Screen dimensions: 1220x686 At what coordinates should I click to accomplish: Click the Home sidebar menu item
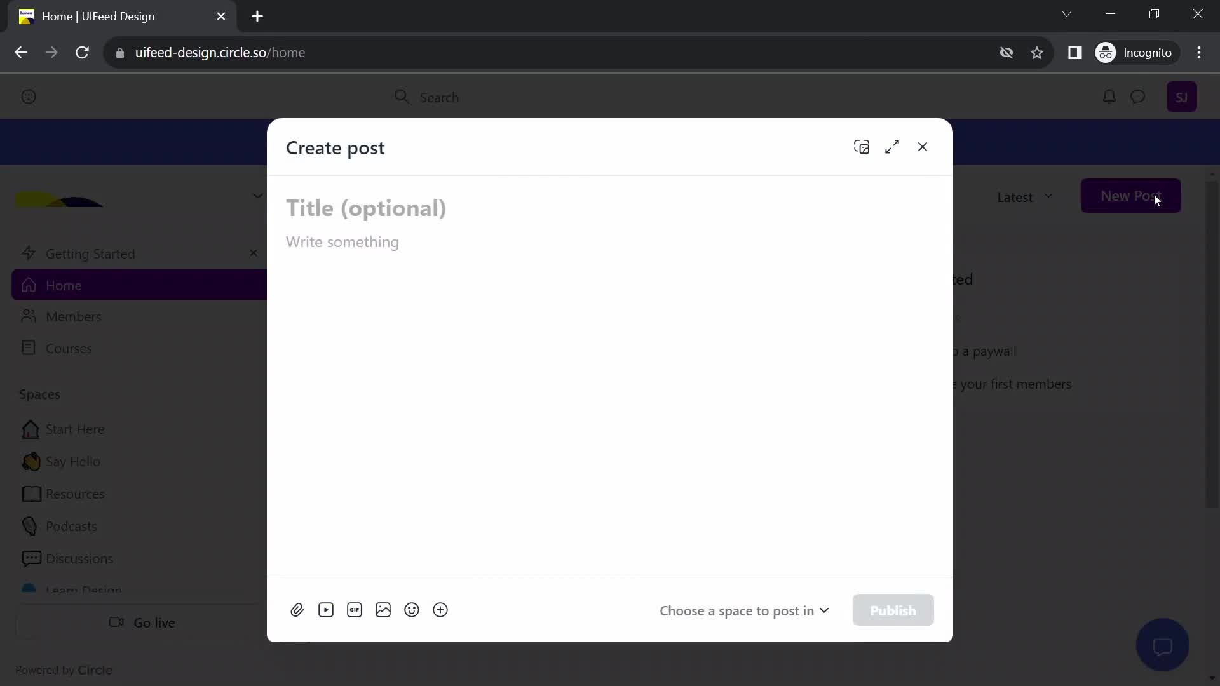(64, 286)
